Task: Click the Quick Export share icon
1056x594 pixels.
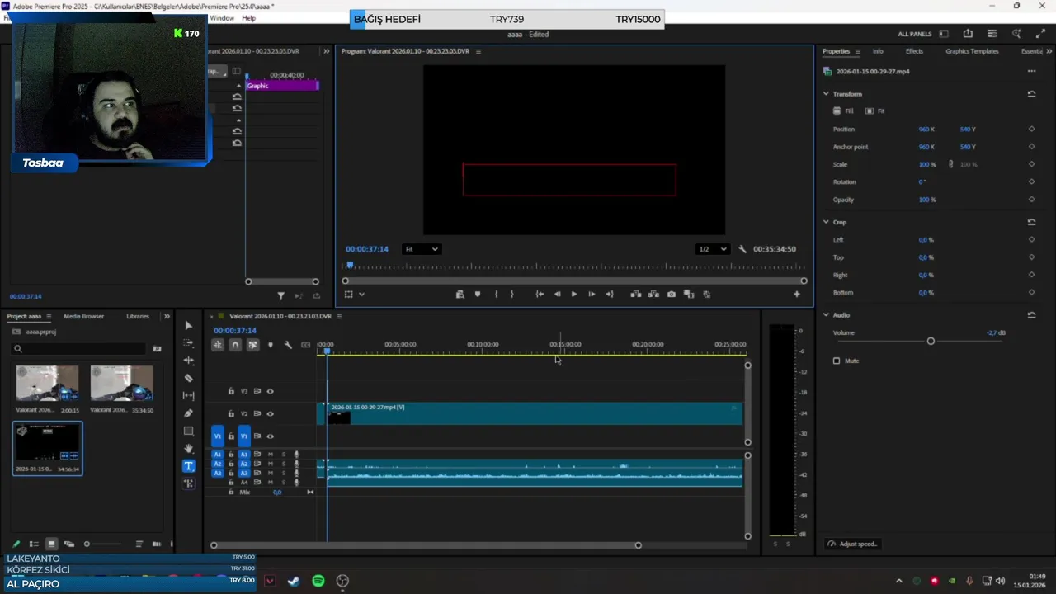Action: [968, 34]
